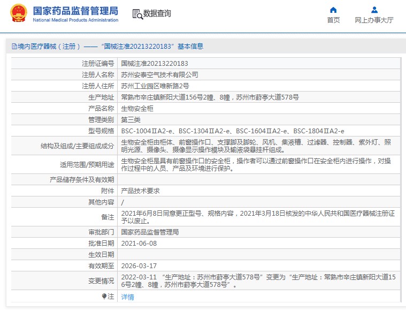406x311 pixels.
Task: Click the 其他内容 label
Action: [101, 202]
